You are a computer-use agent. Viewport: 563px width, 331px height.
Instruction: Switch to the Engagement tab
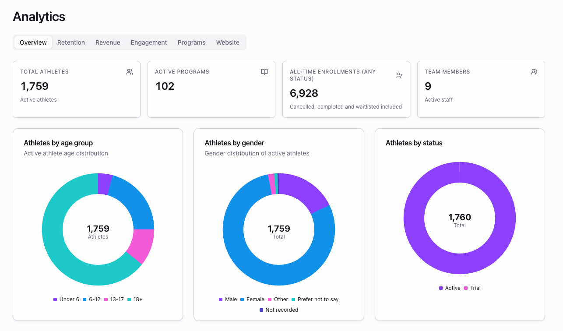pos(149,42)
